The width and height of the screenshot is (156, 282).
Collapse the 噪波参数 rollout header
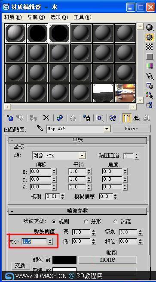[x=78, y=211]
